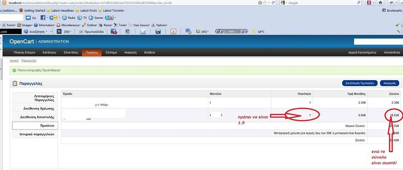Click Facebook notifications icon with red badge
Screen dimensions: 403x170
(114, 31)
